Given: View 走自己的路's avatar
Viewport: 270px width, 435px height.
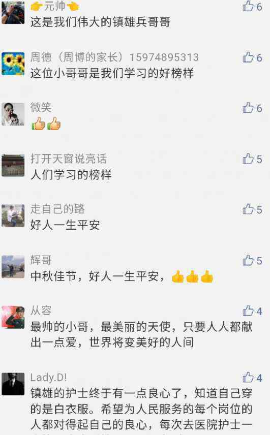Looking at the screenshot, I should point(13,215).
